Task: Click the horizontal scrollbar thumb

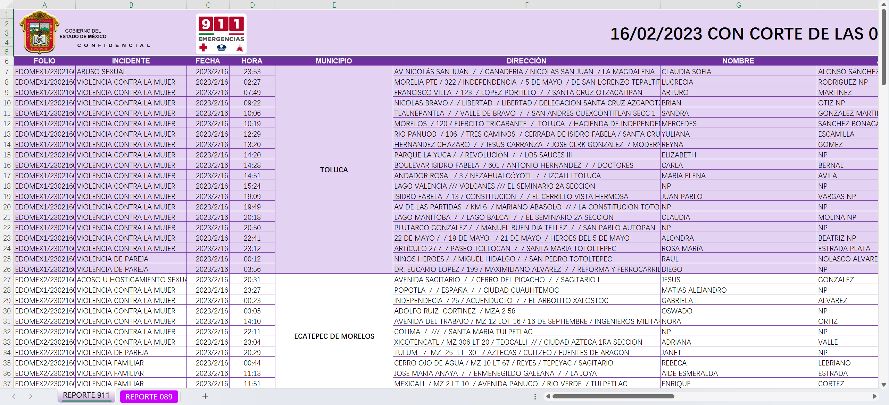Action: tap(613, 396)
